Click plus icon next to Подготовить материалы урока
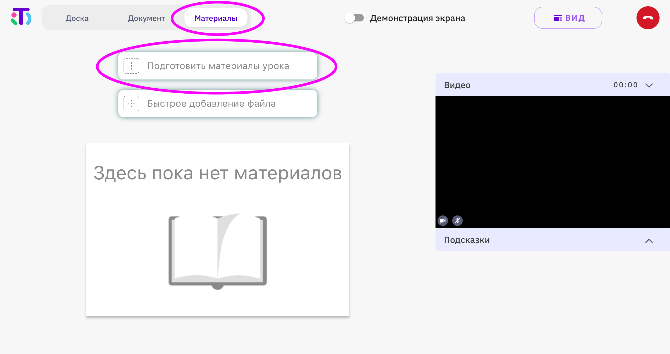The width and height of the screenshot is (670, 354). (x=131, y=66)
